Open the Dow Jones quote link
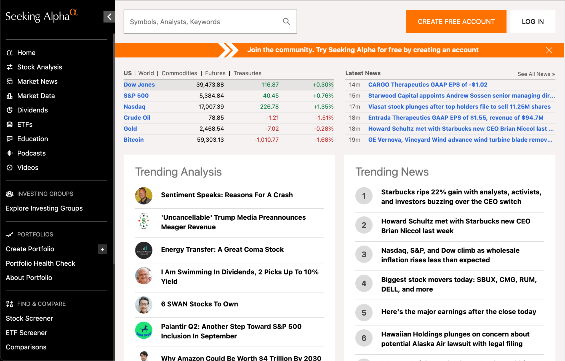 pyautogui.click(x=139, y=85)
